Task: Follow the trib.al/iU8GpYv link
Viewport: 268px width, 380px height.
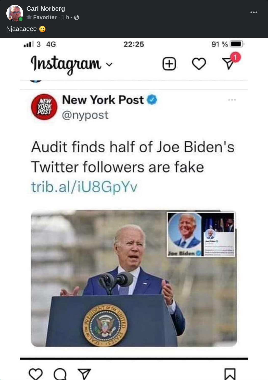Action: (x=84, y=187)
